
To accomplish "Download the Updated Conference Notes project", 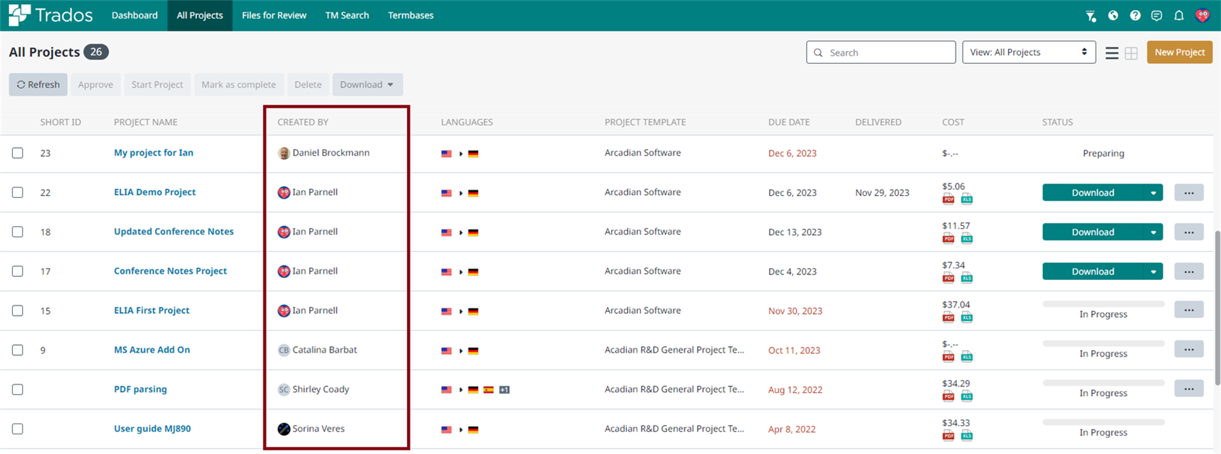I will click(1093, 232).
